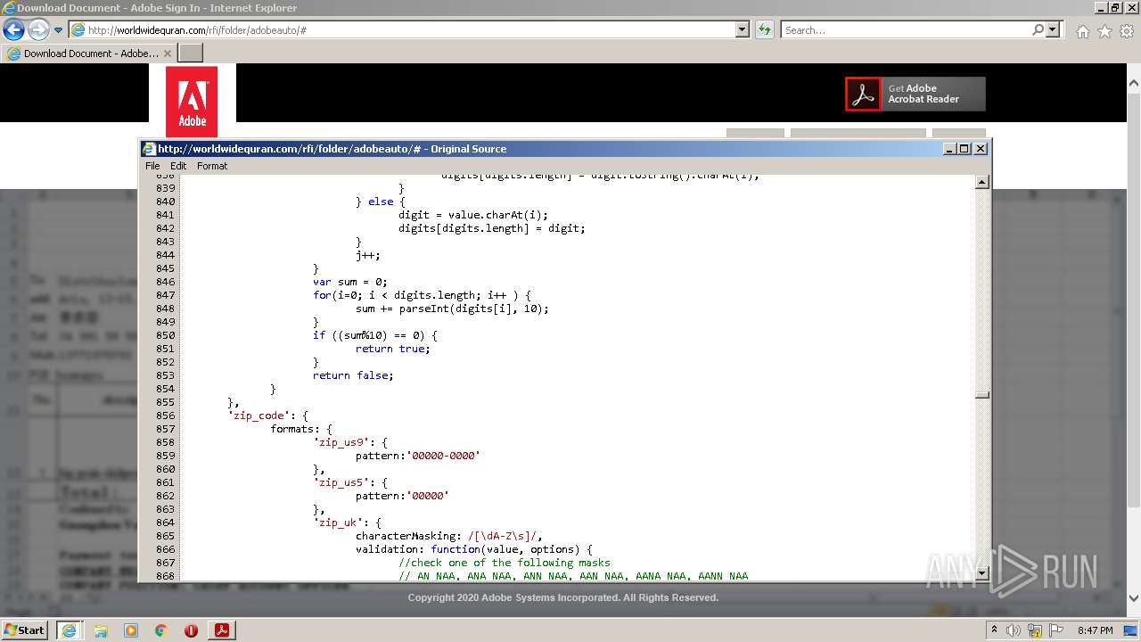Click the '//check one of the following masks' comment
The width and height of the screenshot is (1141, 642).
click(x=505, y=563)
